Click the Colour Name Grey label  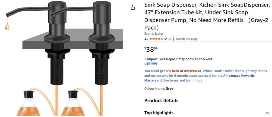(x=159, y=89)
